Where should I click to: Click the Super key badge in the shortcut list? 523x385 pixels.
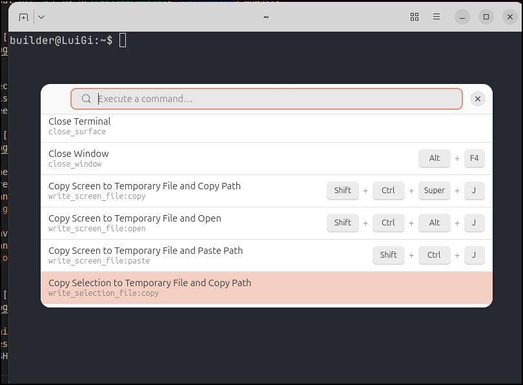434,191
